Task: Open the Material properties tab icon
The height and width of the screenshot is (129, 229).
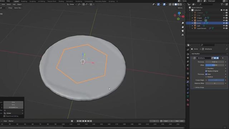Action: click(188, 100)
